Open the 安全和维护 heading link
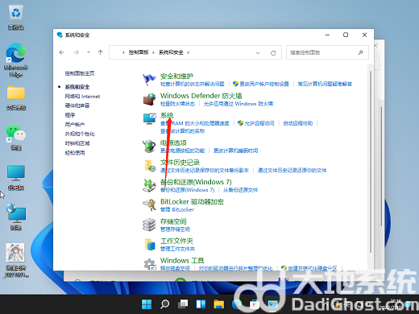The height and width of the screenshot is (314, 419). [176, 76]
